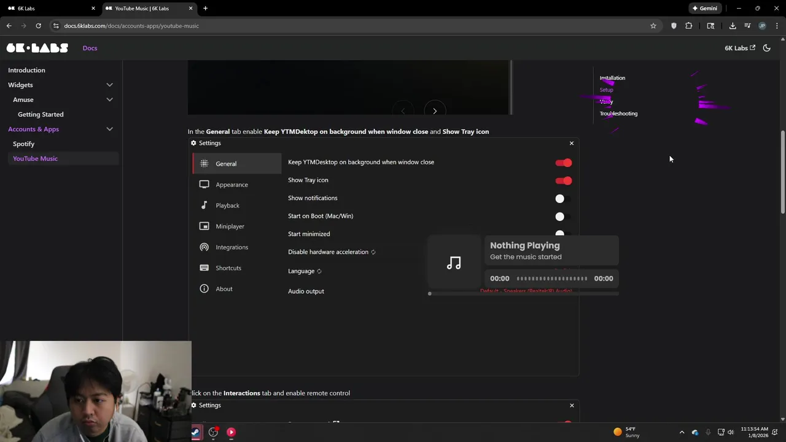The height and width of the screenshot is (442, 786).
Task: Open a new browser tab
Action: coord(205,8)
